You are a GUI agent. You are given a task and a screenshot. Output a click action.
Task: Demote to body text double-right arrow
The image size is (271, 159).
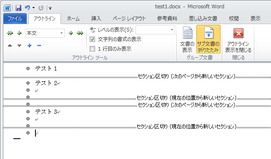pyautogui.click(x=80, y=33)
